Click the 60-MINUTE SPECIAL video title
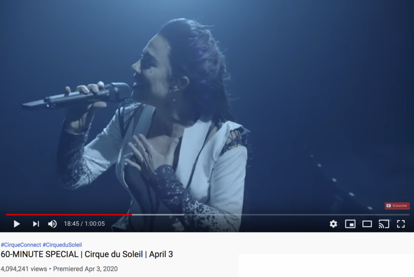The height and width of the screenshot is (277, 414). 87,254
